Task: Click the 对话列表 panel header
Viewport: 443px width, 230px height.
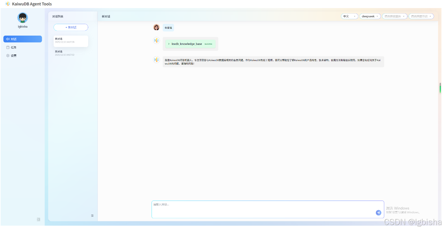Action: tap(58, 16)
